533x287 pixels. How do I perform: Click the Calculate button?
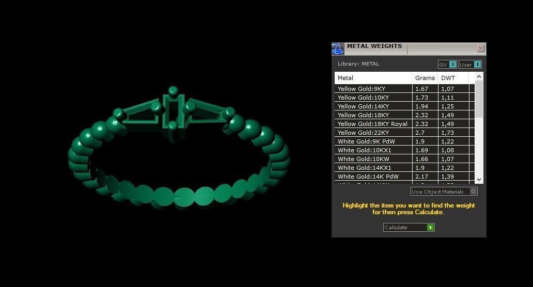(409, 227)
